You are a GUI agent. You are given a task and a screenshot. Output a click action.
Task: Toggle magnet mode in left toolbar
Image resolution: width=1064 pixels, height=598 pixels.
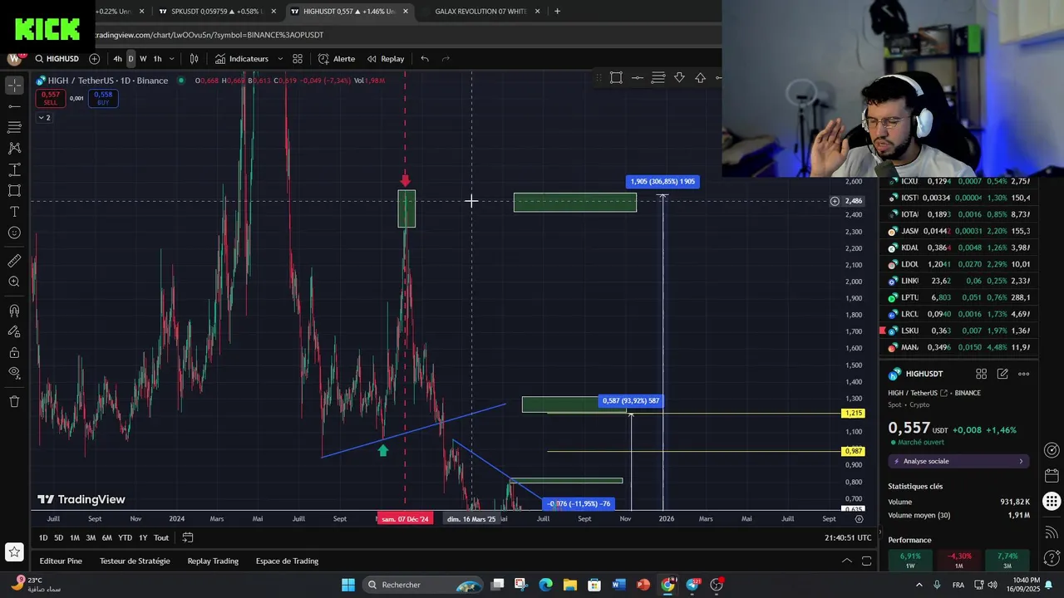(x=14, y=311)
